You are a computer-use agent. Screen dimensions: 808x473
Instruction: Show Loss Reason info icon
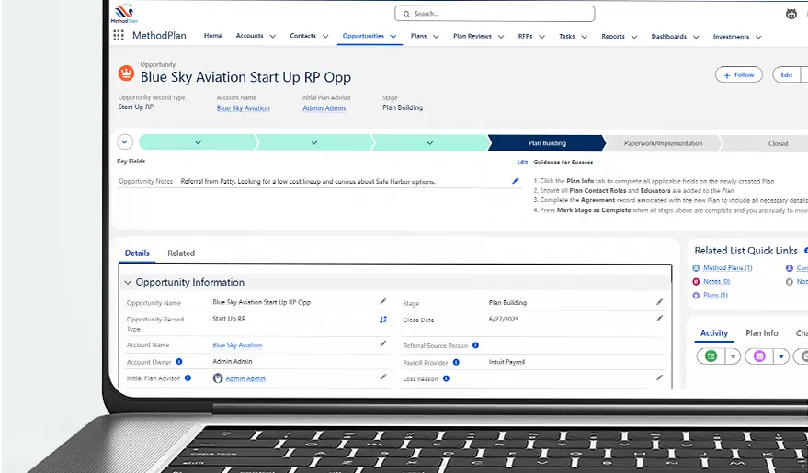pyautogui.click(x=446, y=378)
